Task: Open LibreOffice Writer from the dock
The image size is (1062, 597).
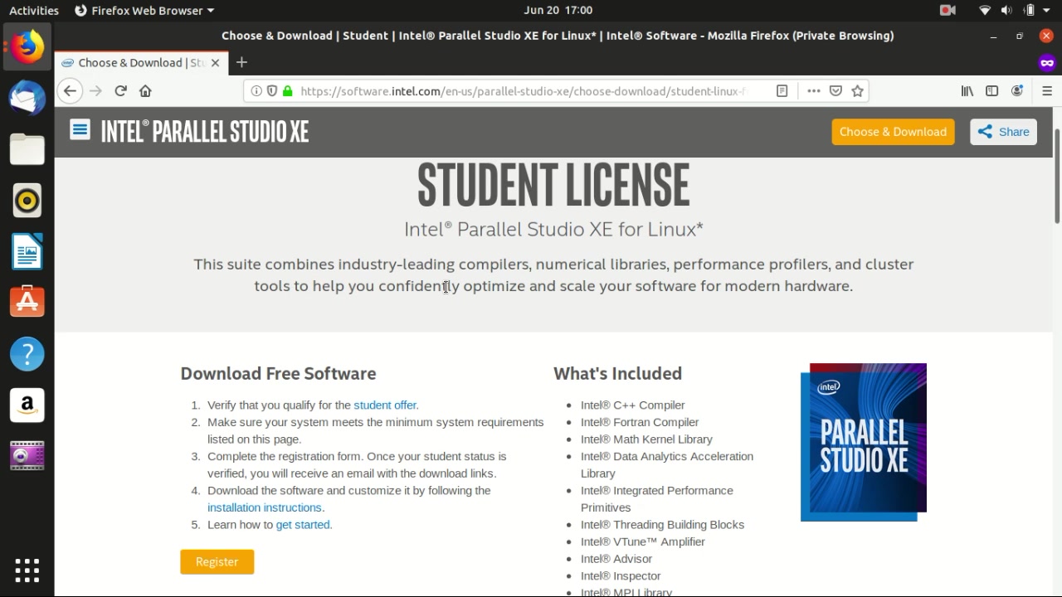Action: click(27, 251)
